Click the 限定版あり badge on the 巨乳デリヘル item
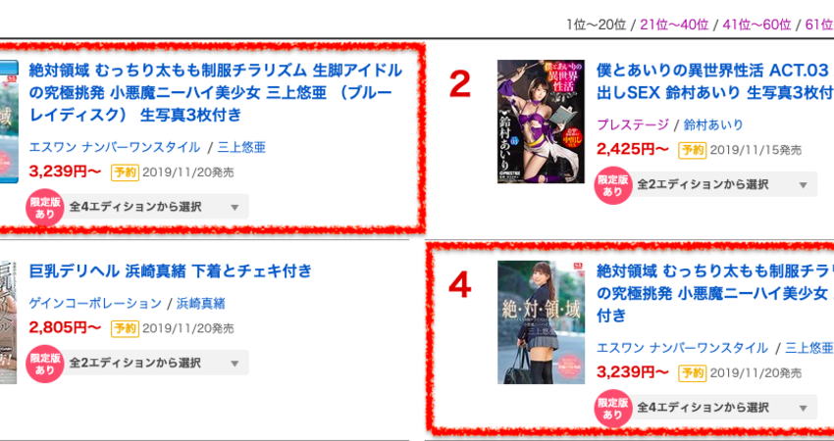This screenshot has height=441, width=834. (x=45, y=364)
